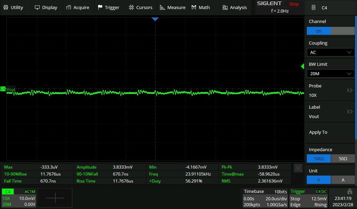Open the Display menu
Viewport: 357px width, 209px height.
[46, 8]
